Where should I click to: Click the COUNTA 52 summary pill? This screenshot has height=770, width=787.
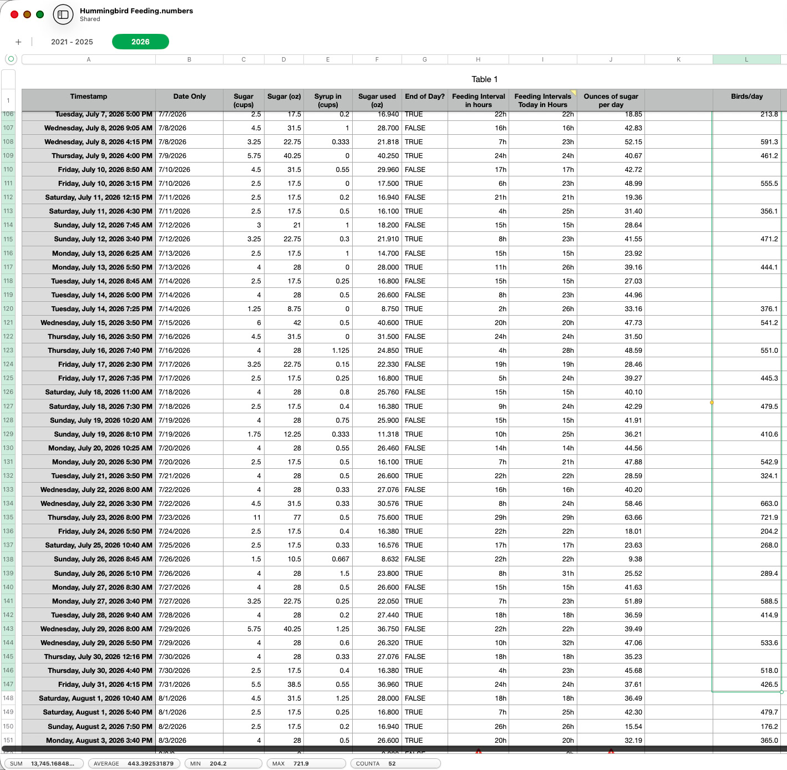coord(395,763)
